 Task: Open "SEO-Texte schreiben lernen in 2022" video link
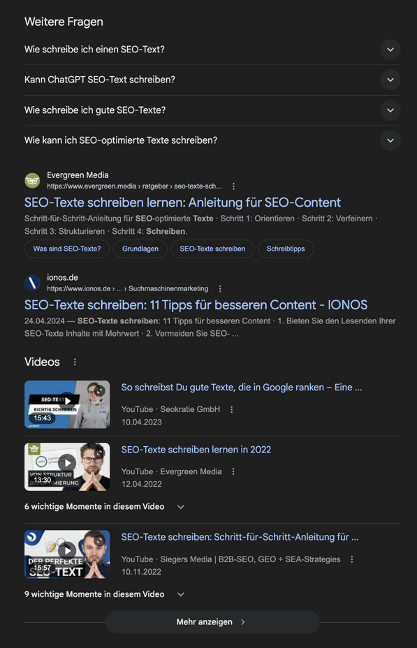pyautogui.click(x=196, y=450)
